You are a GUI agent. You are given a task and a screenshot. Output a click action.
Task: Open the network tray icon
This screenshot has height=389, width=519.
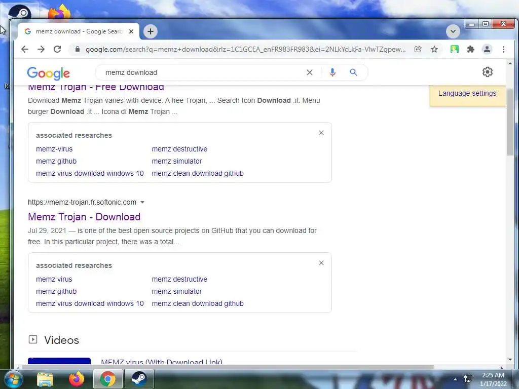468,379
